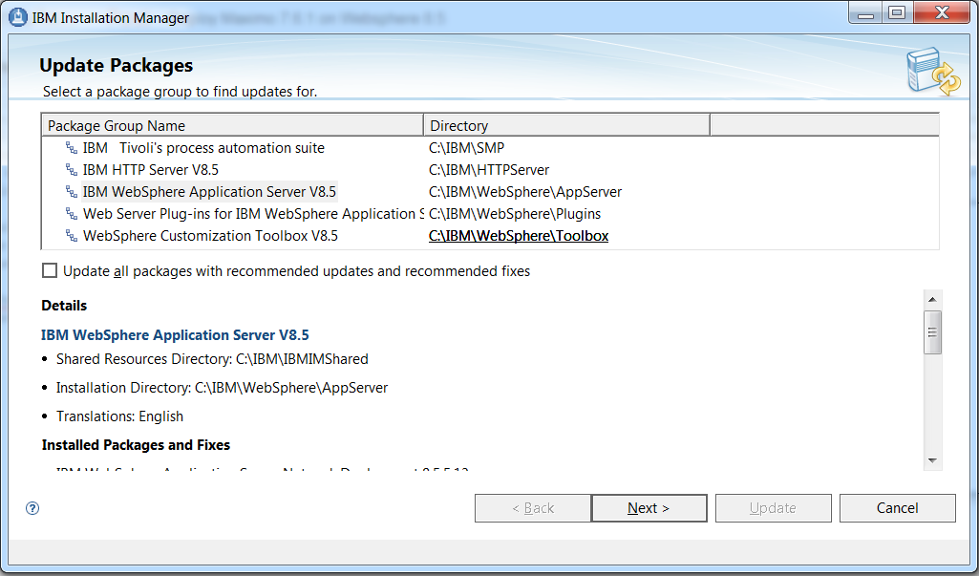This screenshot has height=576, width=979.
Task: Click the IBM Installation Manager title bar icon
Action: pos(18,17)
